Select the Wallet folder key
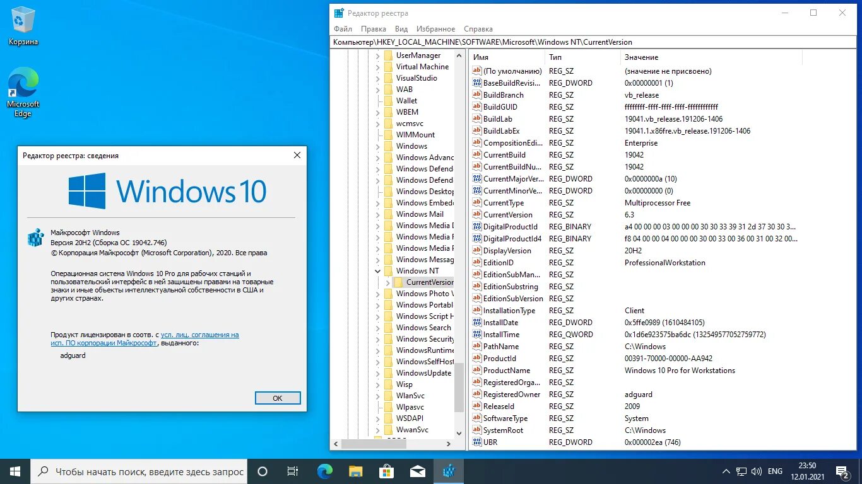 [406, 101]
